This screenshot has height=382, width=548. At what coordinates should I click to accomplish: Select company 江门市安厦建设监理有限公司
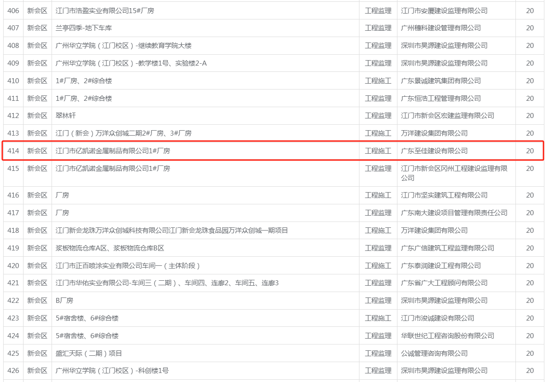(444, 10)
